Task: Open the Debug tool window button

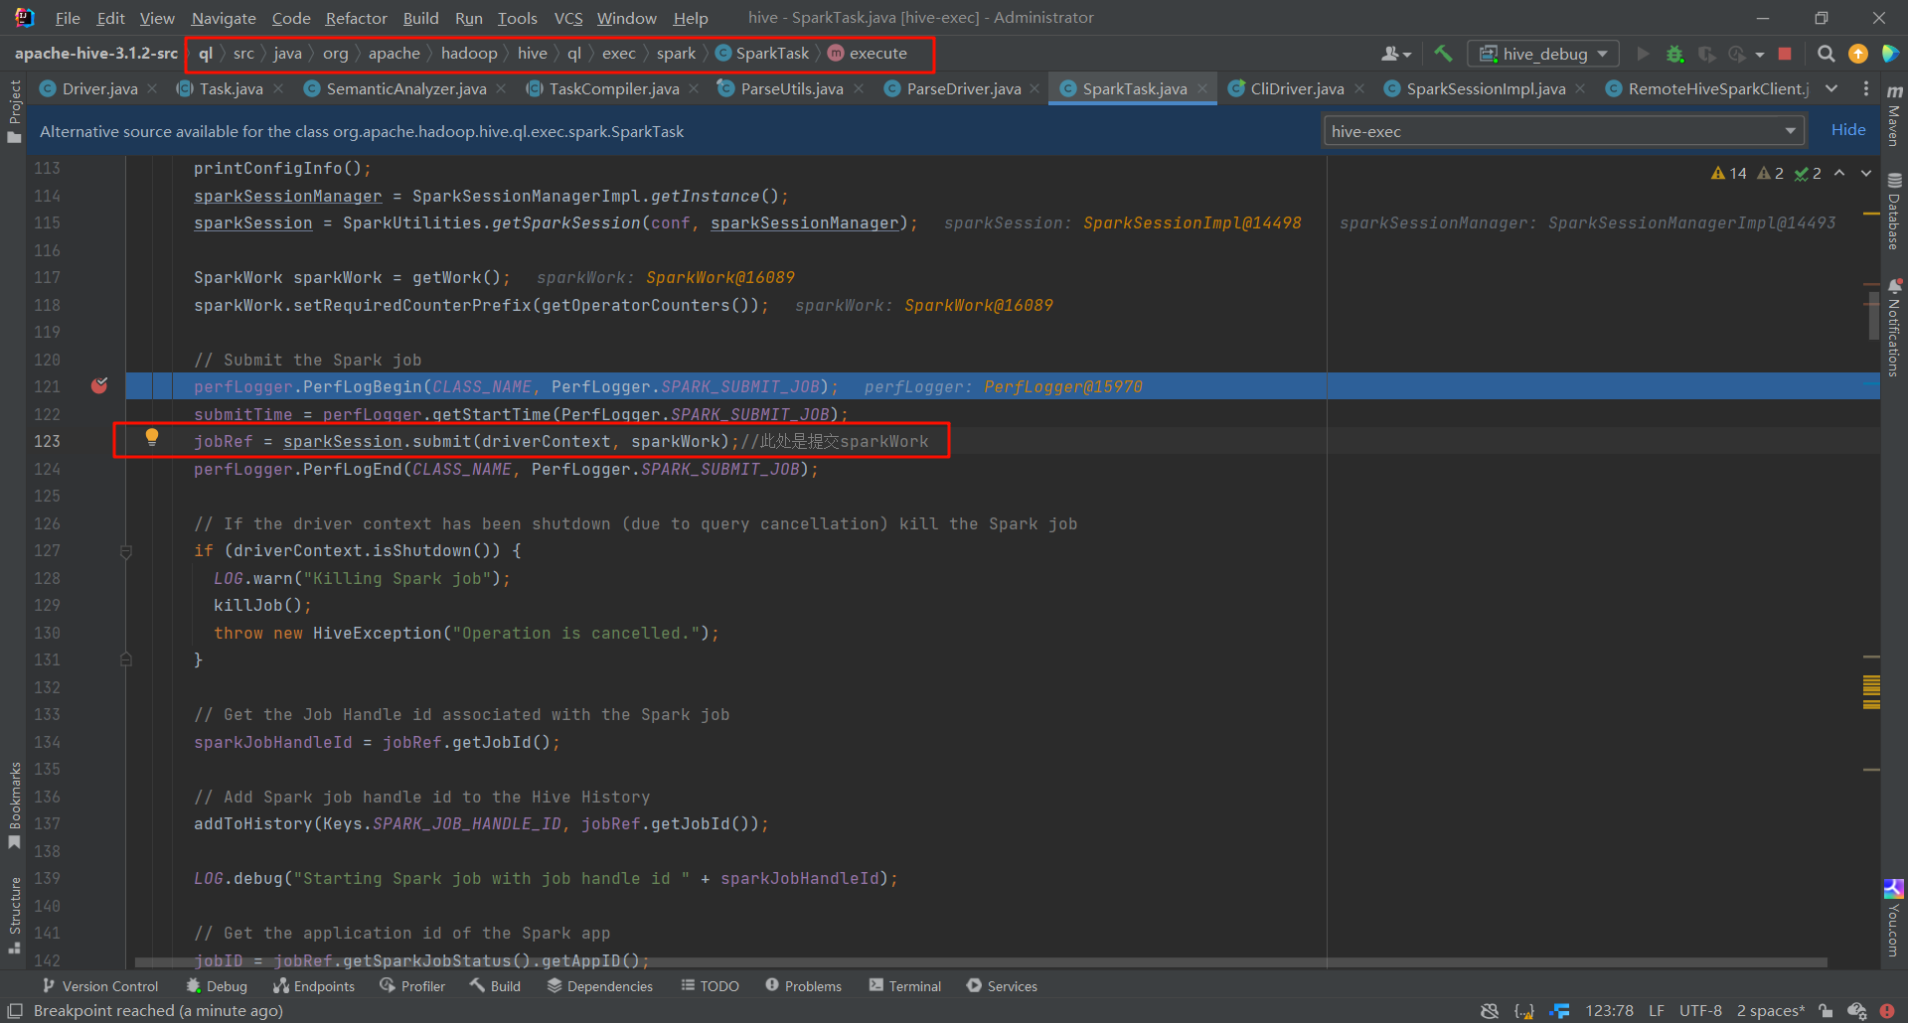Action: point(217,986)
